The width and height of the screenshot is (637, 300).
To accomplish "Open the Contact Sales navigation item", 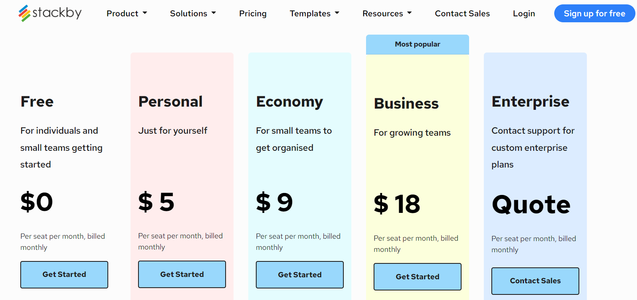I will point(462,13).
